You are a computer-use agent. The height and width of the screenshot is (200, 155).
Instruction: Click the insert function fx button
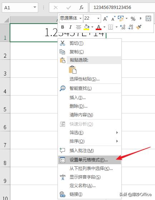pos(81,8)
